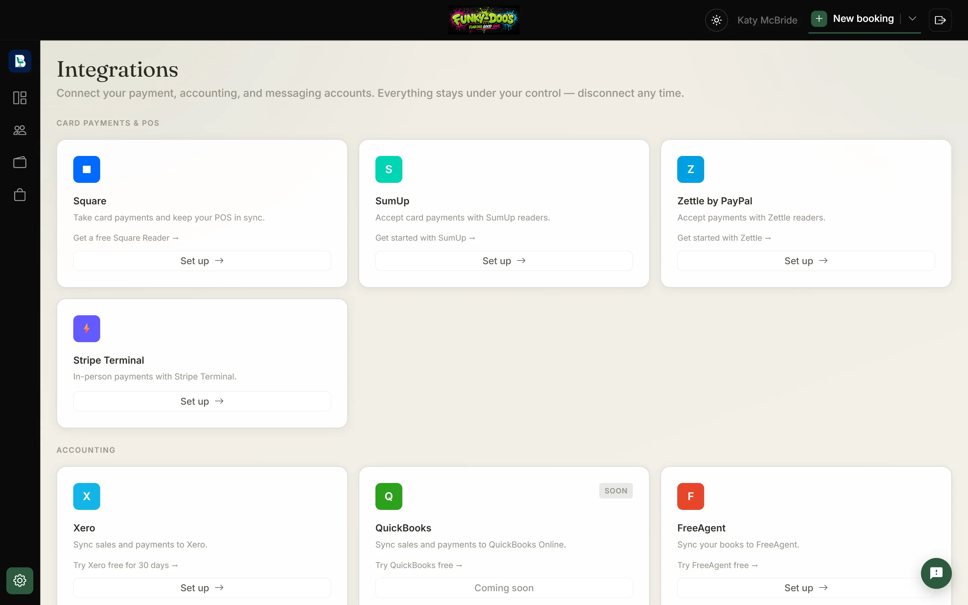
Task: Click the SOON badge on QuickBooks card
Action: [x=616, y=491]
